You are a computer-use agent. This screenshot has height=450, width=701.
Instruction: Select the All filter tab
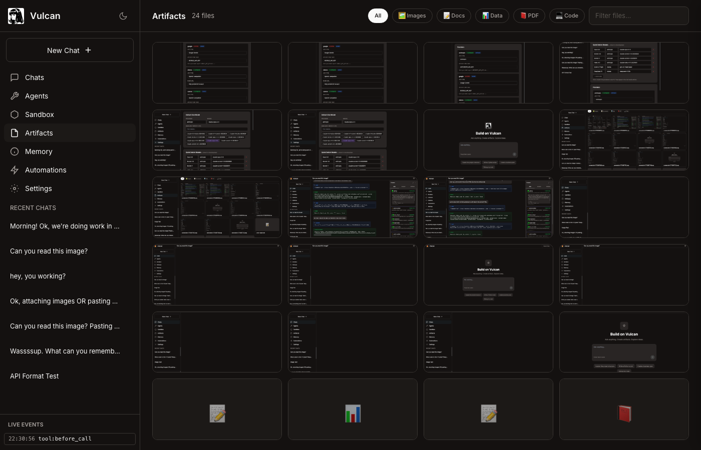(x=378, y=15)
